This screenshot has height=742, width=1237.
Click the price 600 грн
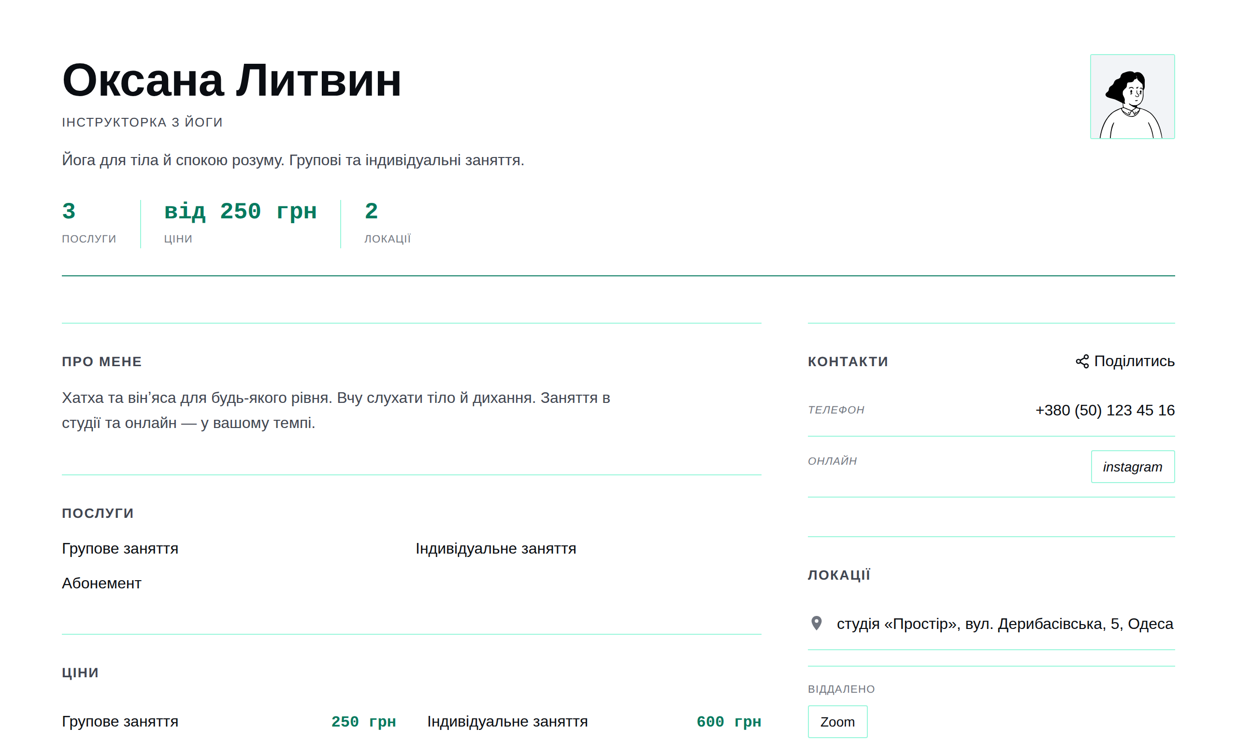(x=729, y=722)
